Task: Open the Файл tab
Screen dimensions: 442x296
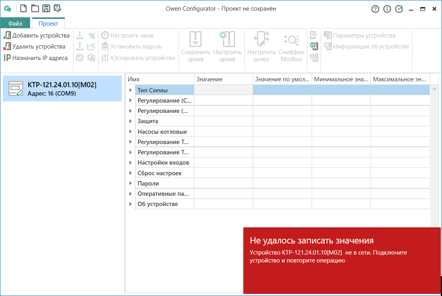Action: 15,23
